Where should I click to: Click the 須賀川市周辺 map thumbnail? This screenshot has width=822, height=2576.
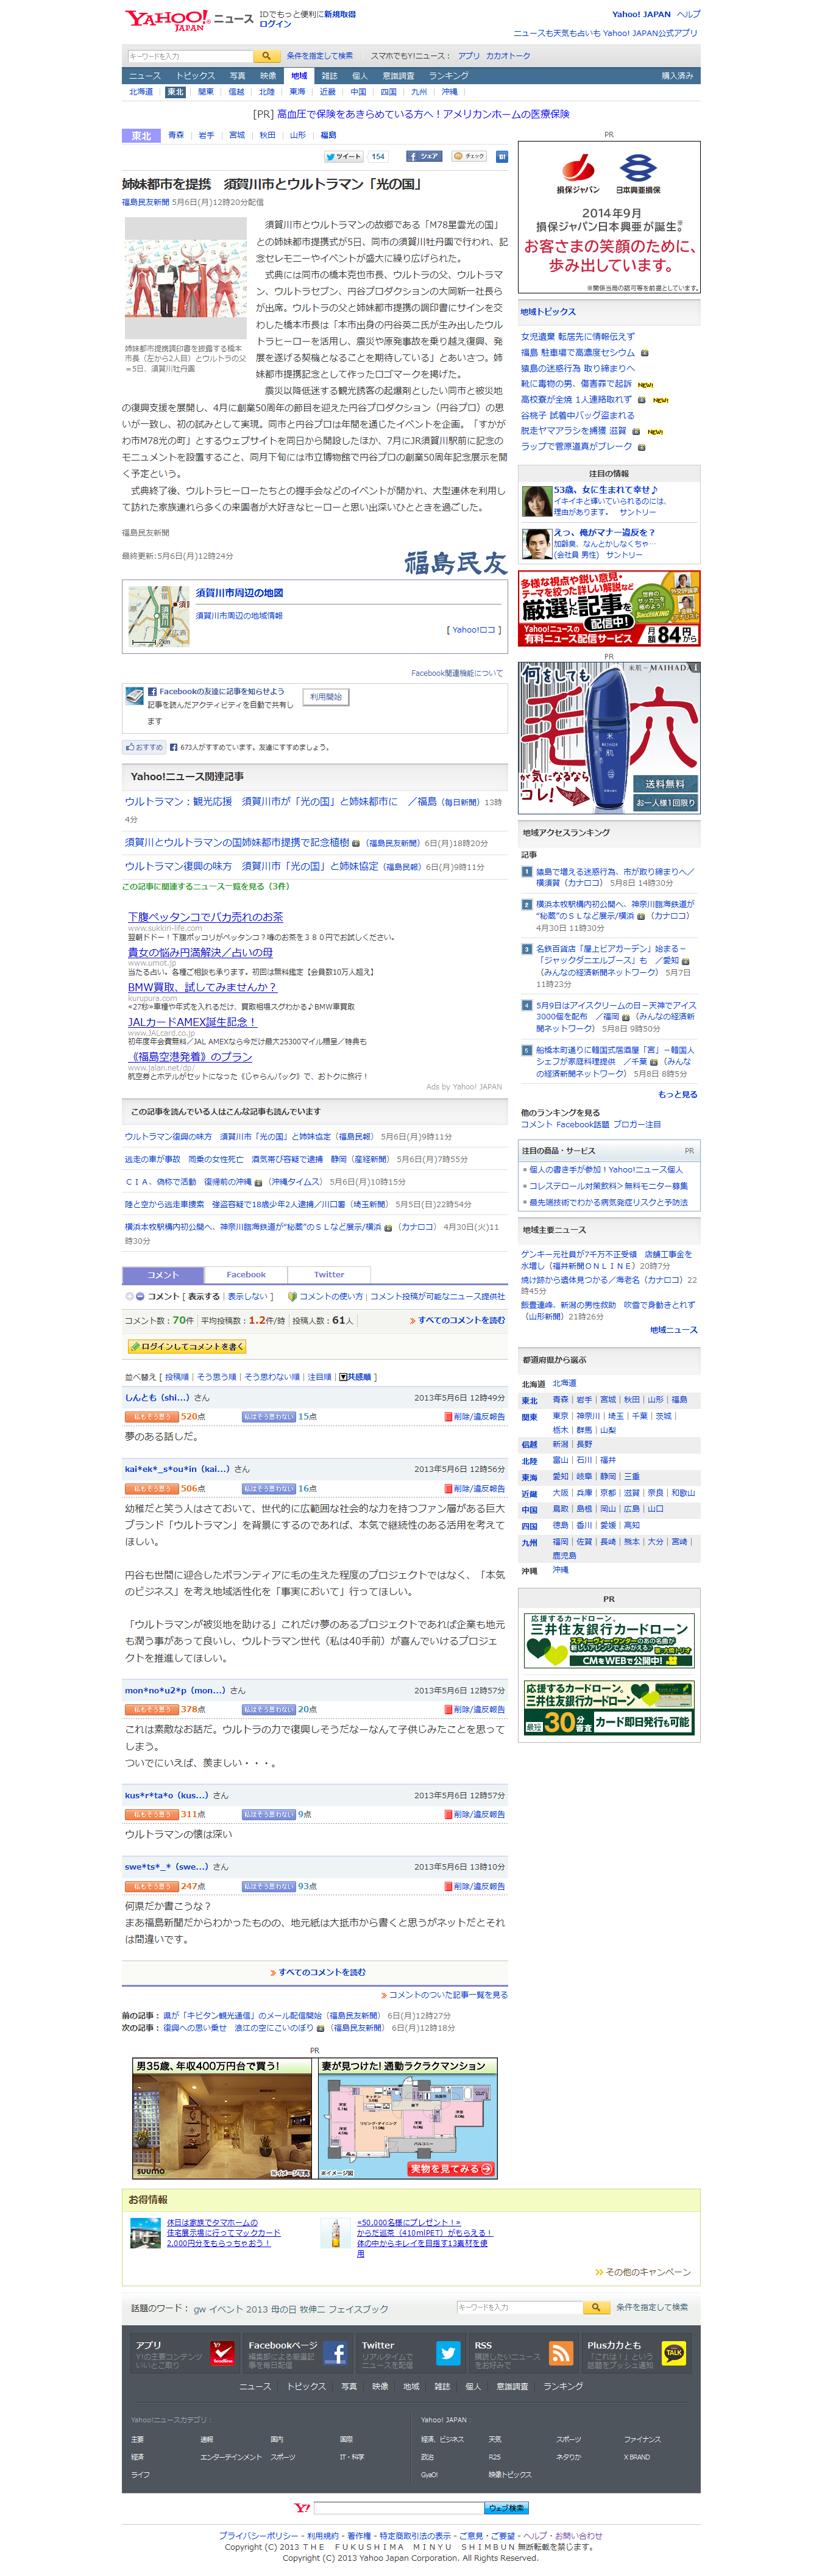pyautogui.click(x=159, y=617)
